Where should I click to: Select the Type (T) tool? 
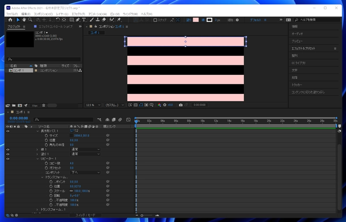83,19
